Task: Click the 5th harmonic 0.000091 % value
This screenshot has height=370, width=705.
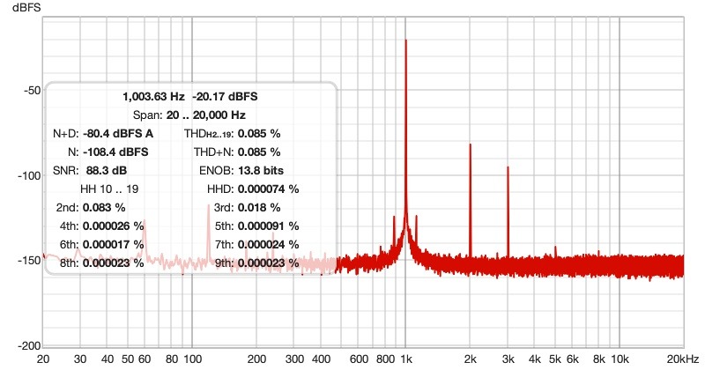Action: coord(269,226)
